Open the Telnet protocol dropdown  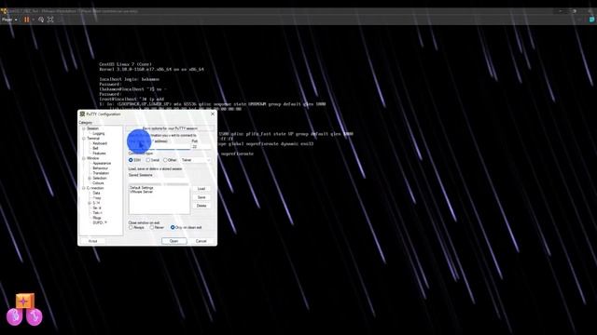(196, 160)
